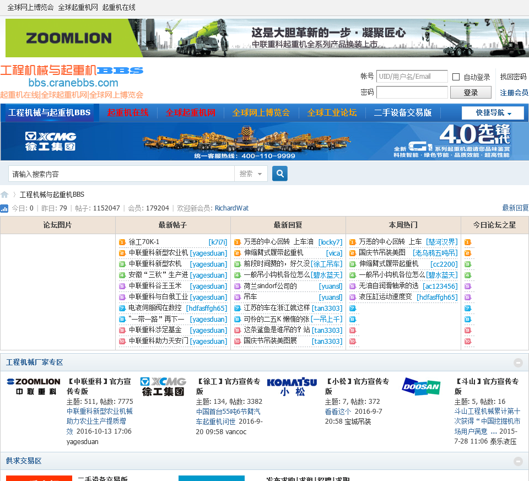The height and width of the screenshot is (481, 529).
Task: Open author k7i7i profile link
Action: click(x=218, y=242)
